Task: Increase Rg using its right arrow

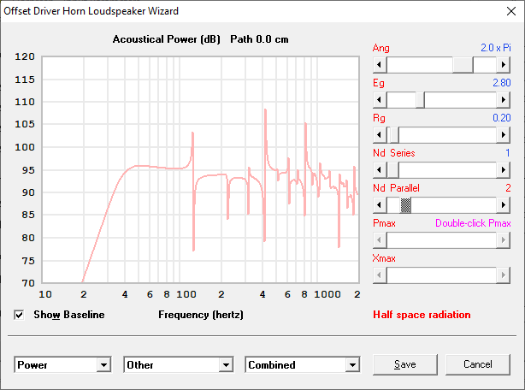Action: (x=503, y=135)
